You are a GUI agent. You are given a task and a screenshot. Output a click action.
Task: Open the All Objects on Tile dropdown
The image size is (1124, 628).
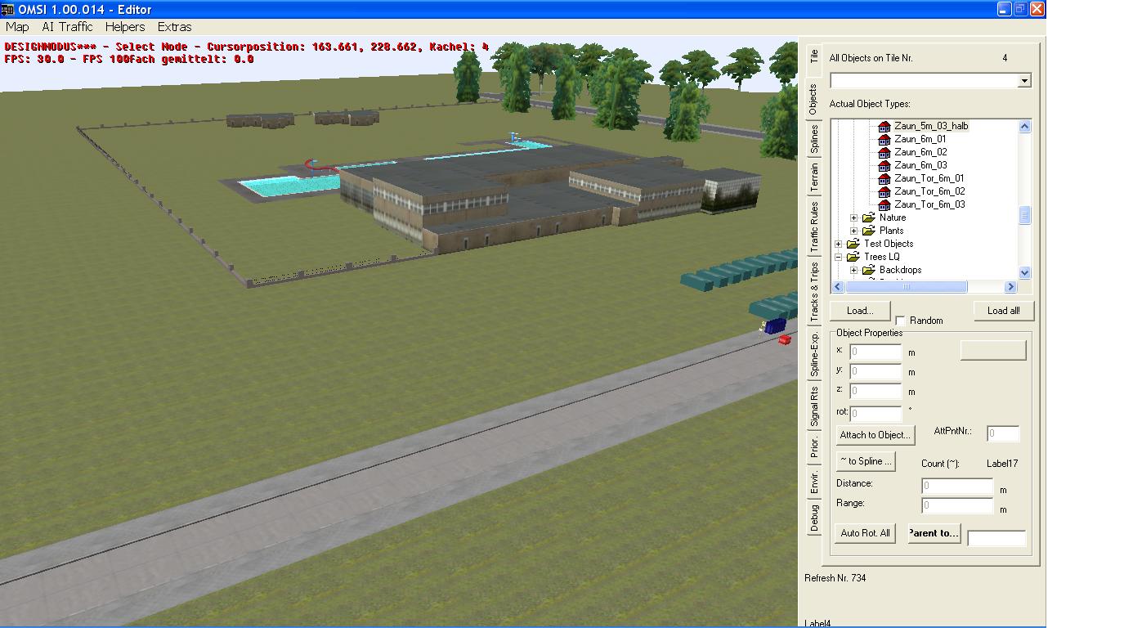point(1024,81)
